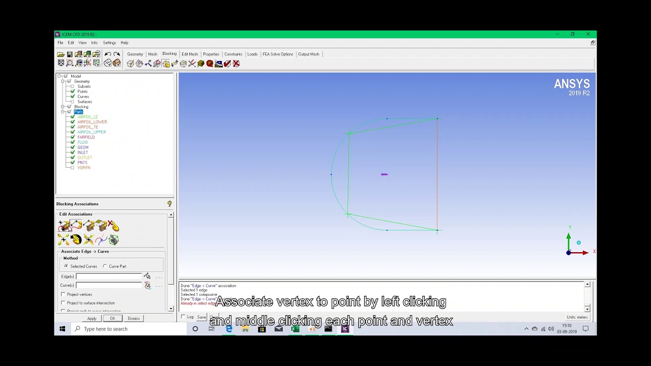Click the Disassociate from Geometry icon
This screenshot has width=651, height=366.
coord(113,226)
